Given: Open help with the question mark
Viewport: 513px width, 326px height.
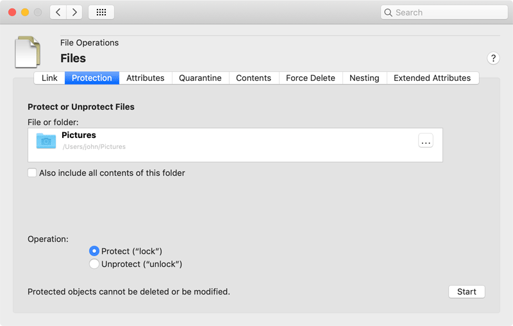Looking at the screenshot, I should [493, 58].
